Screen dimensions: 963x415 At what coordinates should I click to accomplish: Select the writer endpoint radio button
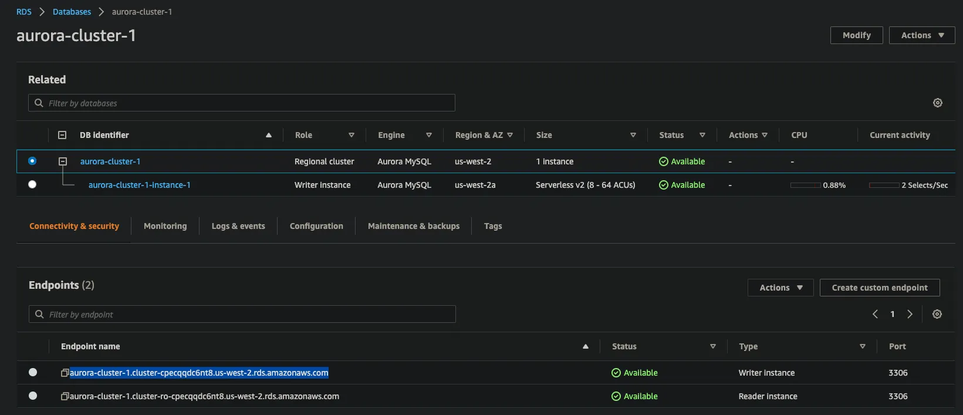click(x=33, y=372)
